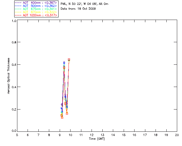This screenshot has height=146, width=182.
Task: Click the 0.6 y-axis tick label
Action: (x=14, y=65)
